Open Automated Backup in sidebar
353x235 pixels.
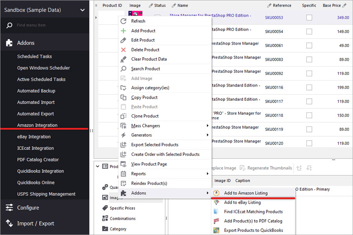tap(36, 91)
